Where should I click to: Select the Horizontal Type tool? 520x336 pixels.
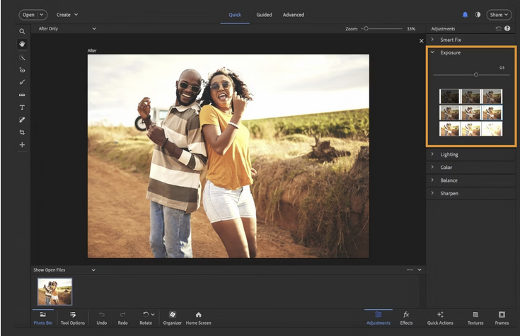pyautogui.click(x=22, y=107)
